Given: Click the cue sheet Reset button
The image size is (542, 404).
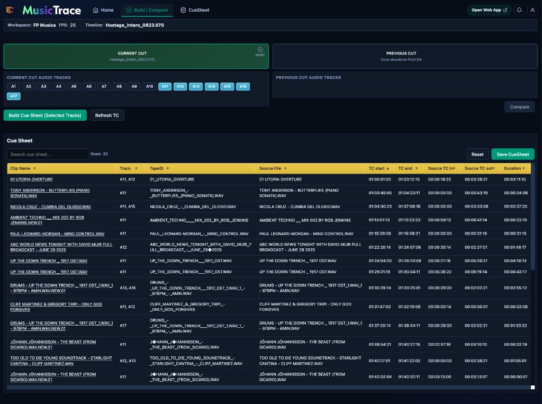Looking at the screenshot, I should tap(477, 154).
